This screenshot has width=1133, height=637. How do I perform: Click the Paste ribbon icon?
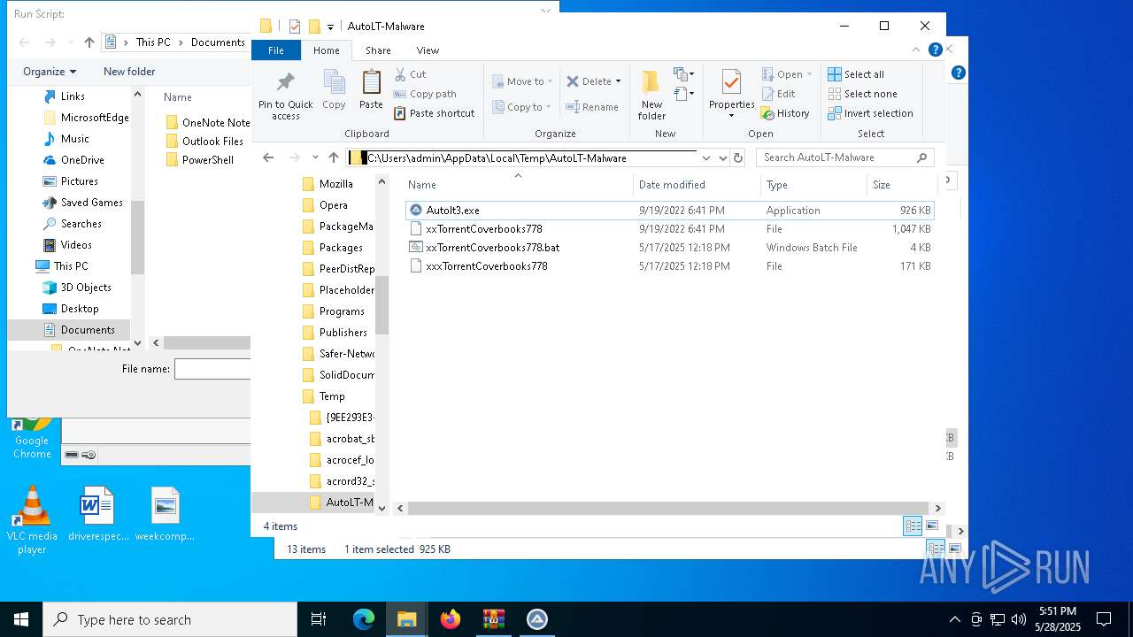(371, 82)
